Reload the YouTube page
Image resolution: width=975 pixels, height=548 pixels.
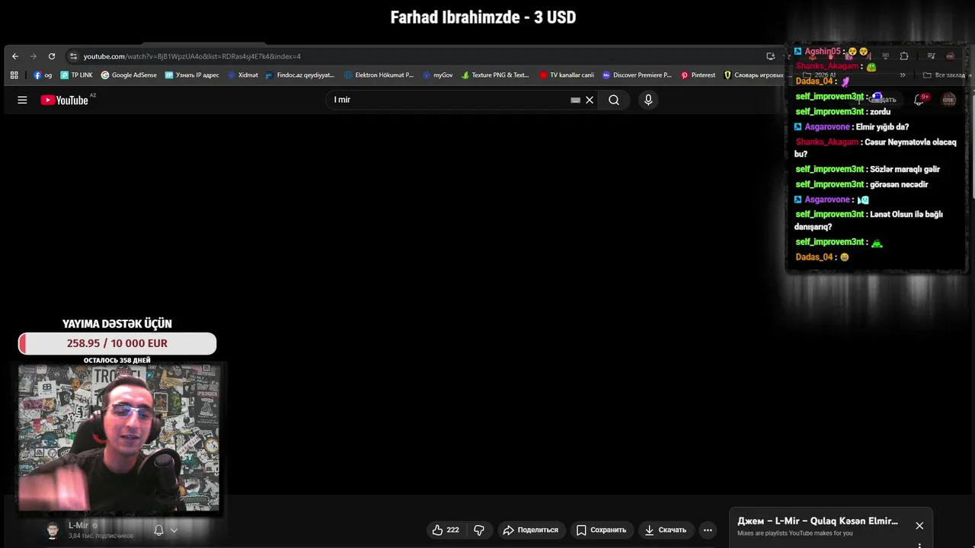click(x=52, y=56)
